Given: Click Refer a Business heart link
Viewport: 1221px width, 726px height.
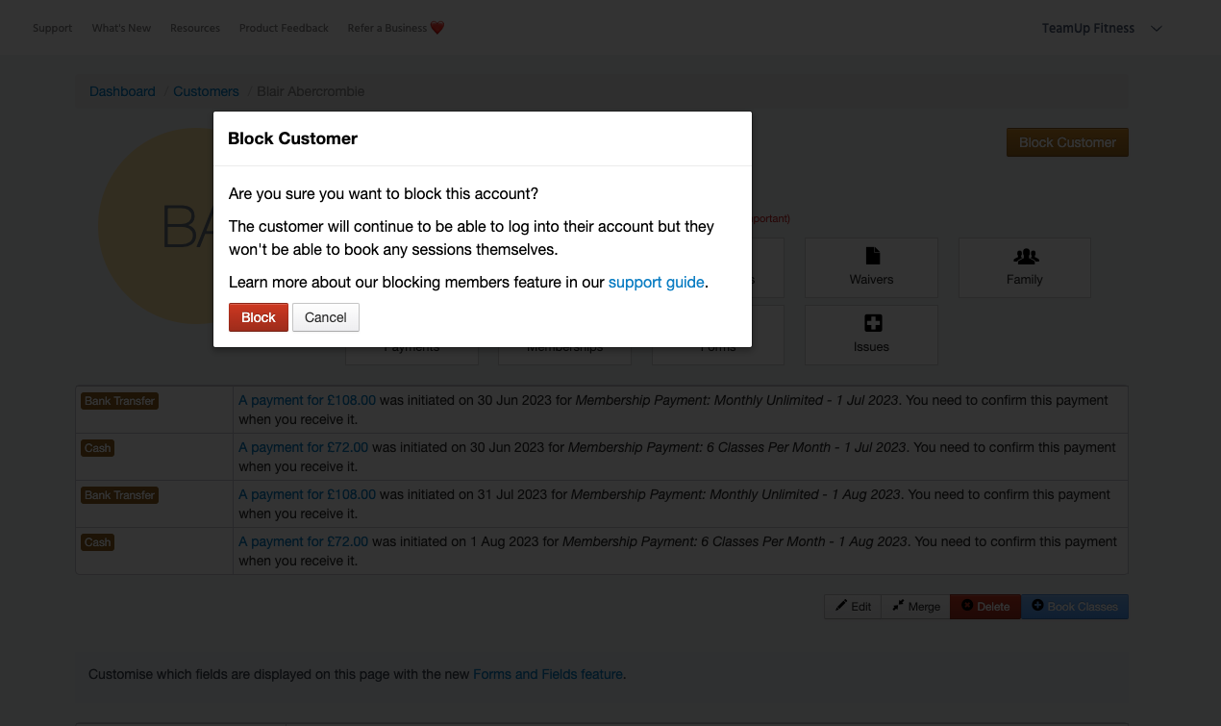Looking at the screenshot, I should click(395, 29).
